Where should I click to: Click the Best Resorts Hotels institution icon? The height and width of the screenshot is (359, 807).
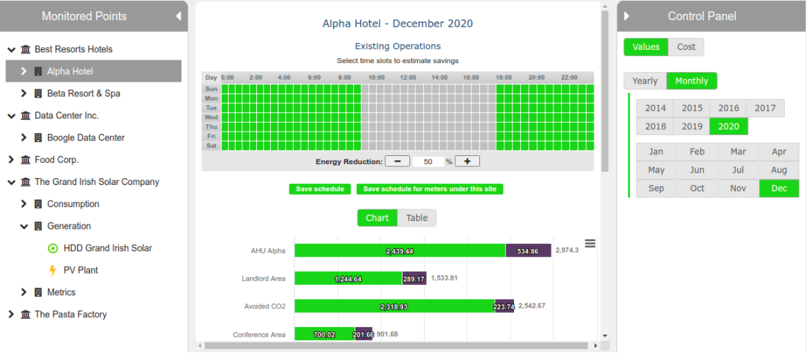point(26,49)
